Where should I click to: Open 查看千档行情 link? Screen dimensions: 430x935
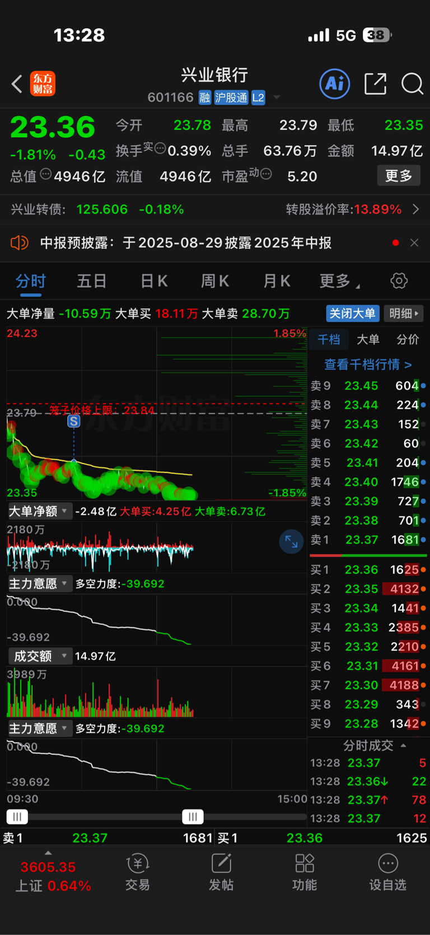pos(368,364)
